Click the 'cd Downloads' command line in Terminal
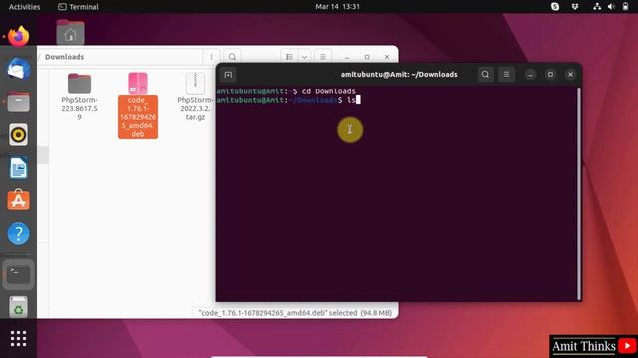This screenshot has height=358, width=638. (x=286, y=91)
